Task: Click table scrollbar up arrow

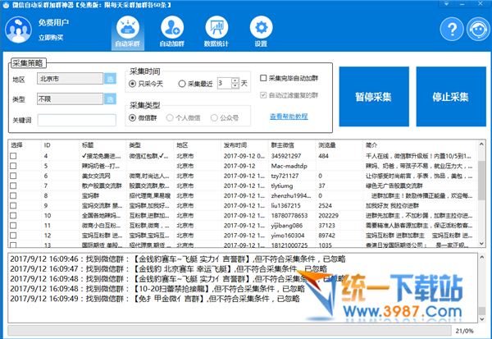Action: tap(481, 144)
